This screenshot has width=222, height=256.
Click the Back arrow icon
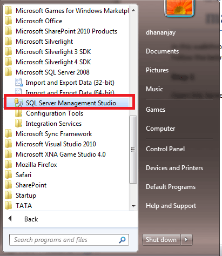point(10,219)
